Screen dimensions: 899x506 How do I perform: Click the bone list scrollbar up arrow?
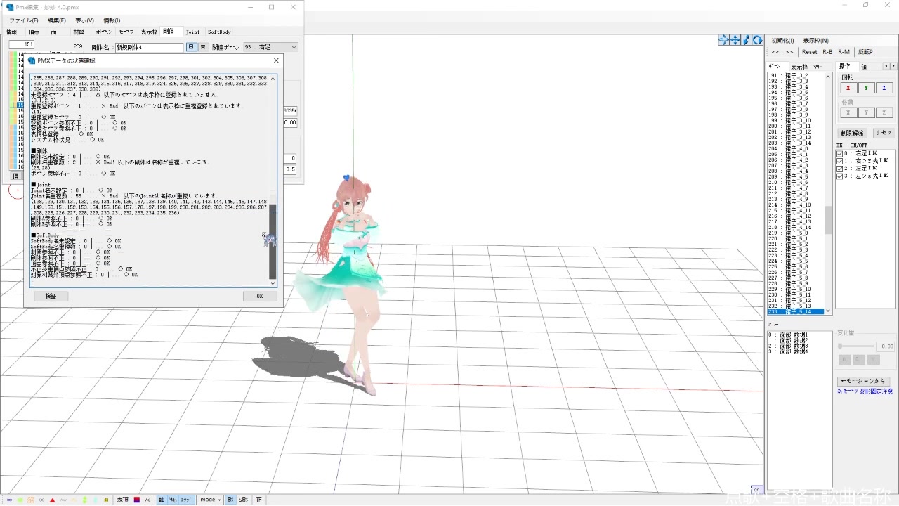(829, 75)
